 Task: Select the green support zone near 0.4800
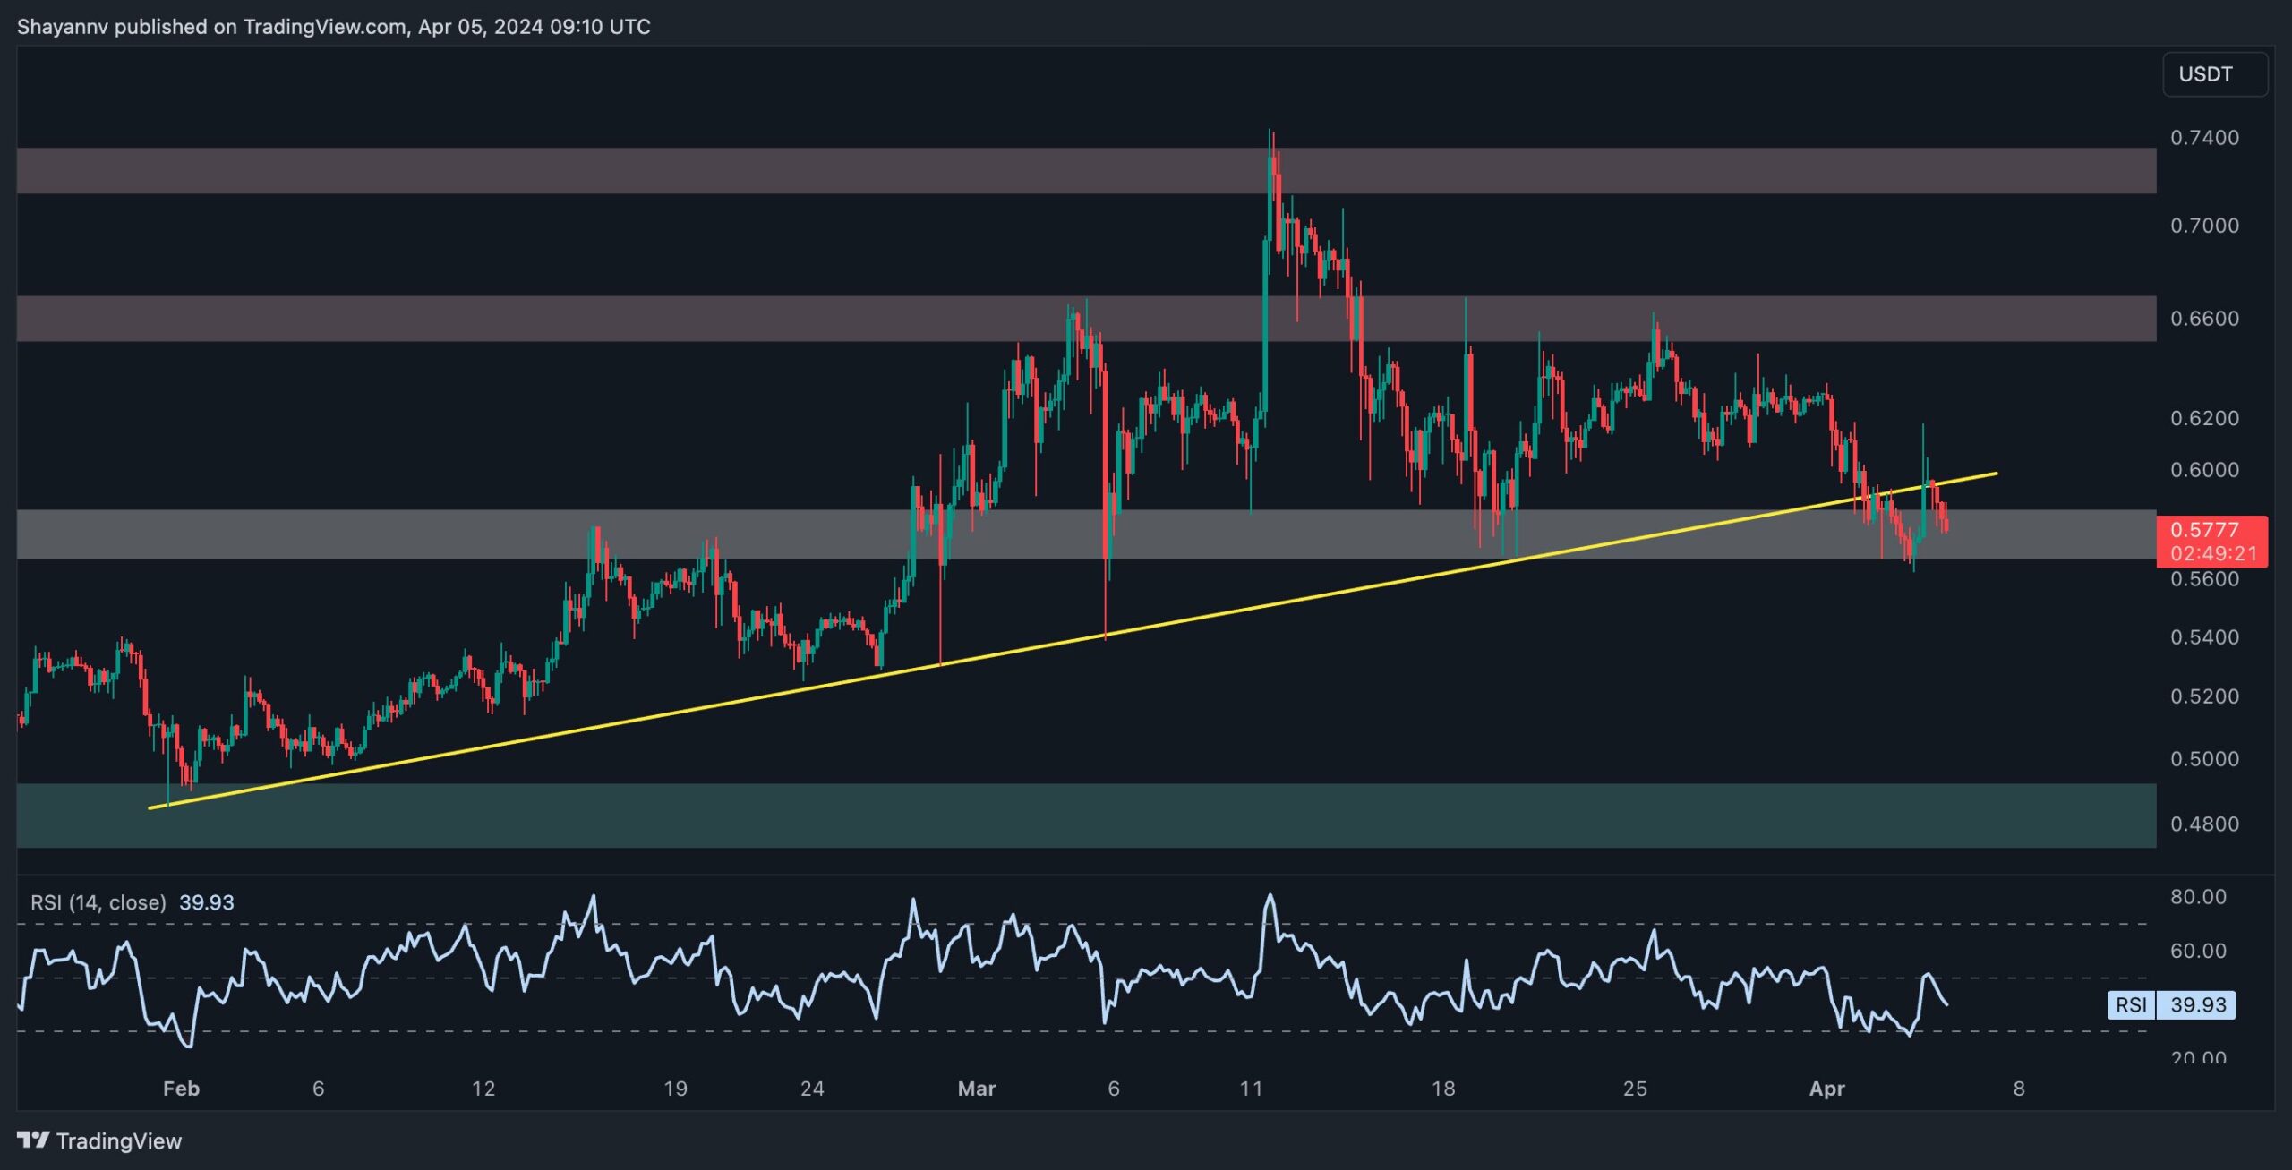[x=1086, y=816]
